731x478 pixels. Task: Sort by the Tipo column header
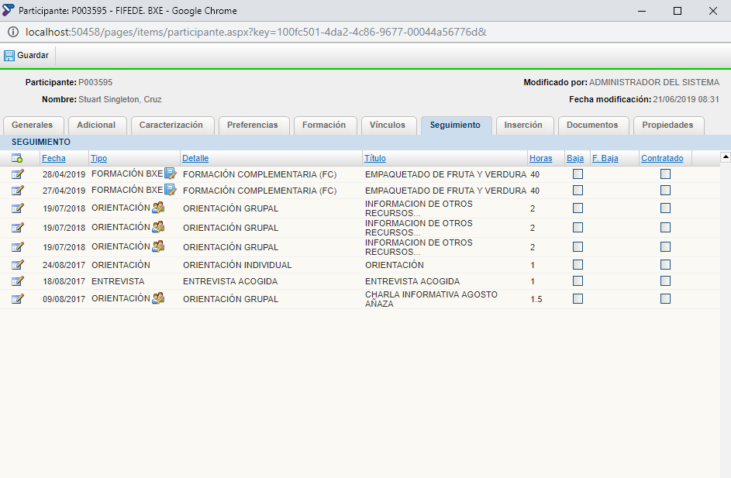coord(98,158)
